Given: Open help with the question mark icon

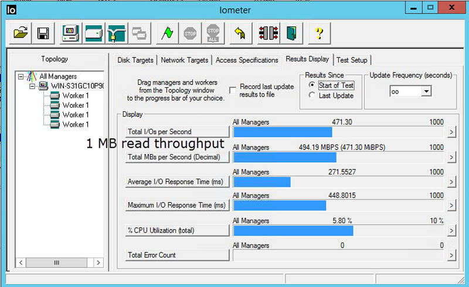Looking at the screenshot, I should (x=319, y=33).
